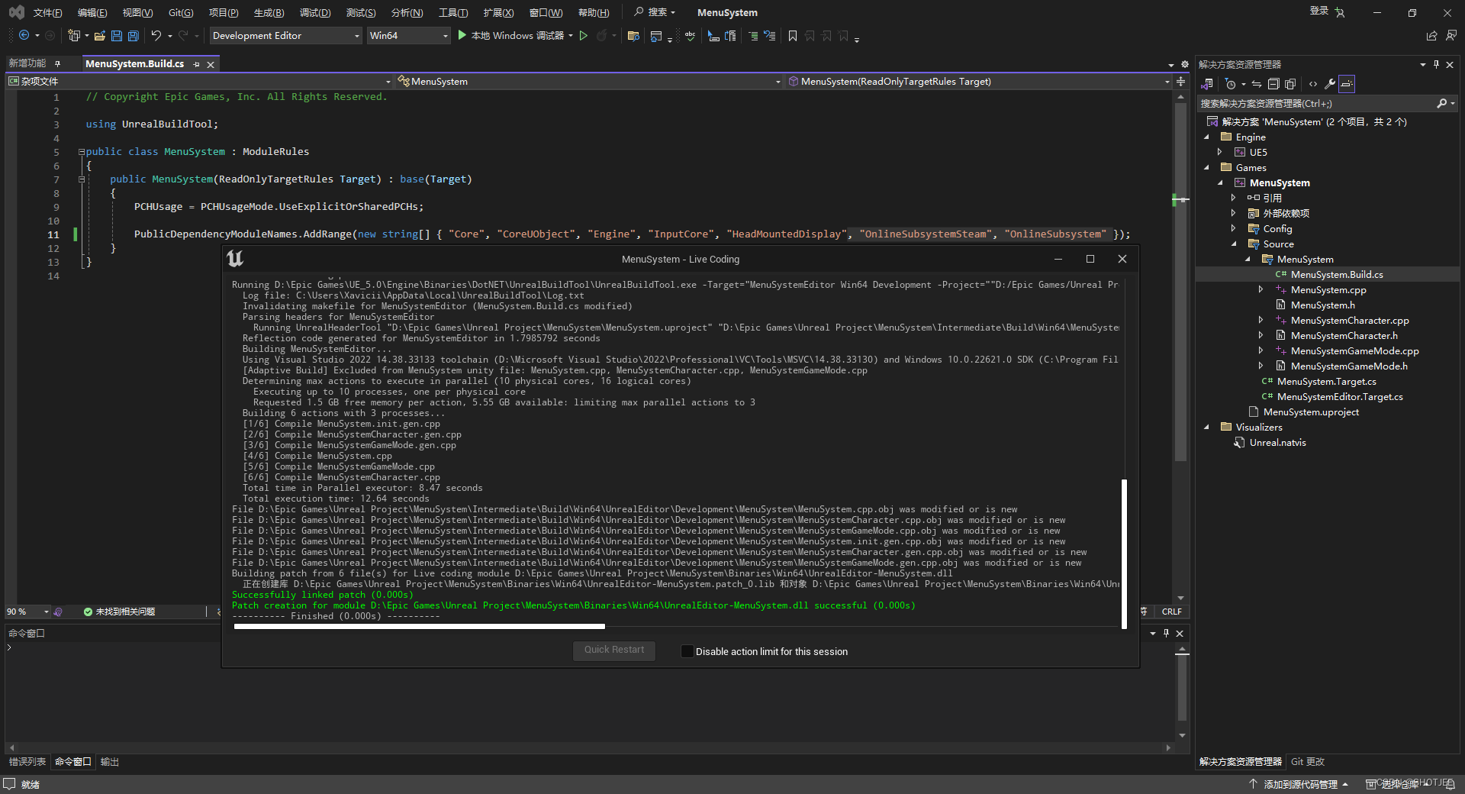1465x794 pixels.
Task: Sync with active document icon
Action: 1256,84
